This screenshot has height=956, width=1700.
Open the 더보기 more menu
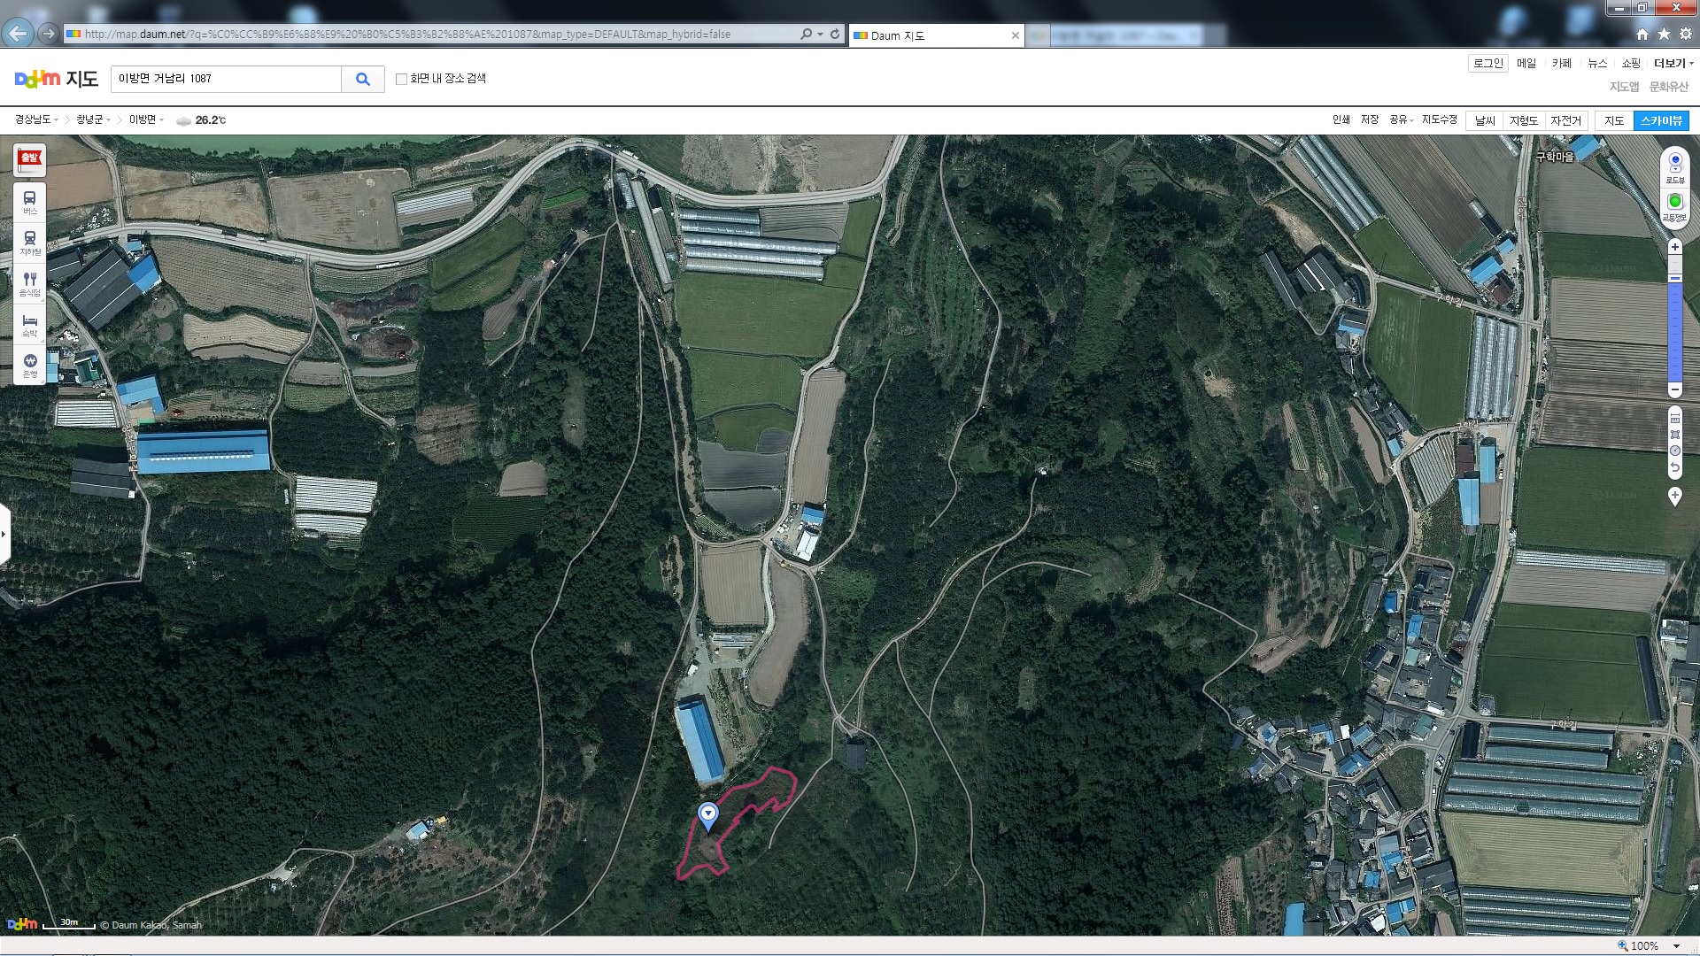click(x=1673, y=63)
